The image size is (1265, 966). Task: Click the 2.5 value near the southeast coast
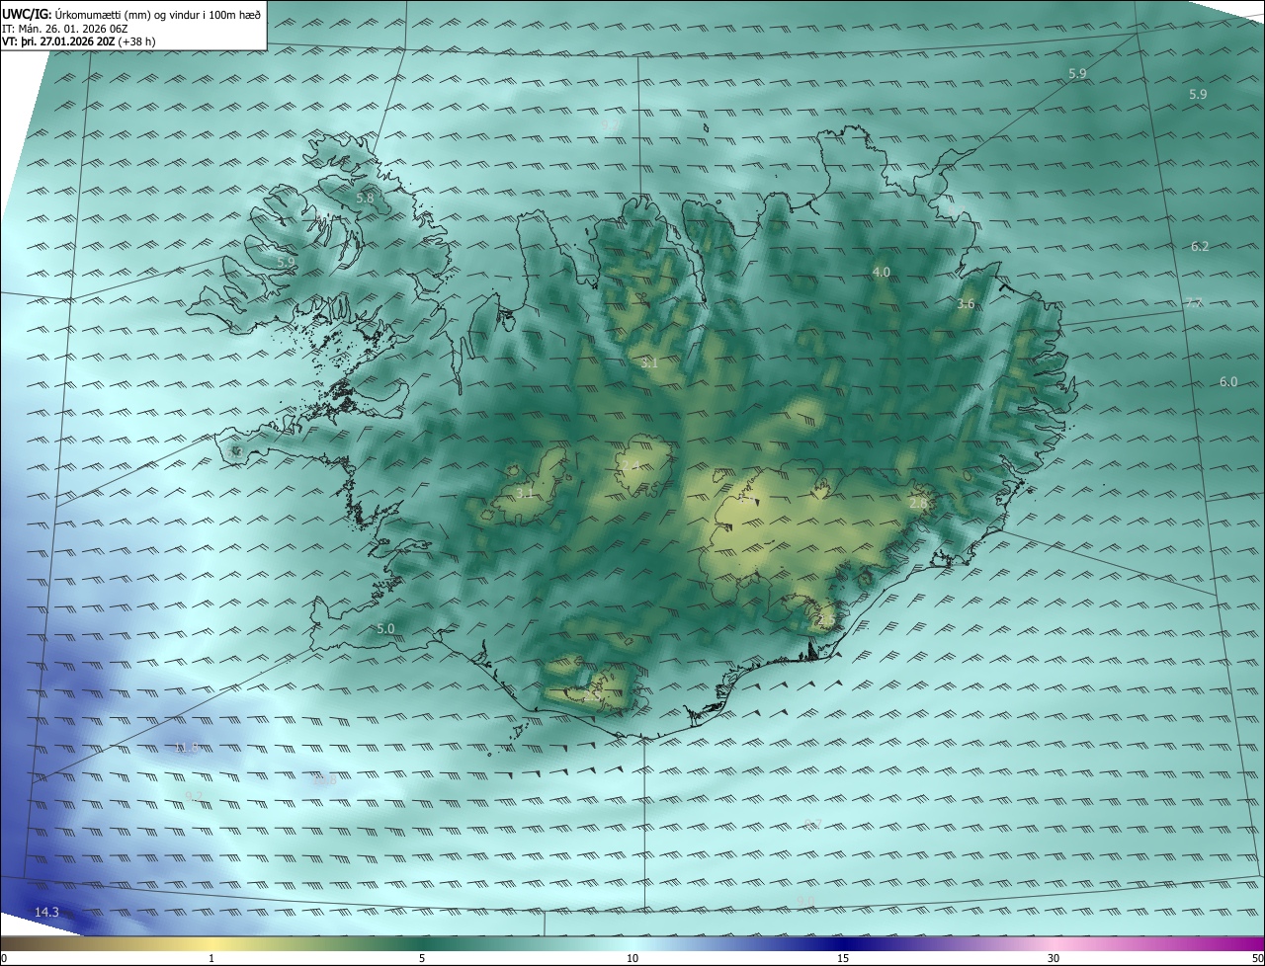(826, 620)
